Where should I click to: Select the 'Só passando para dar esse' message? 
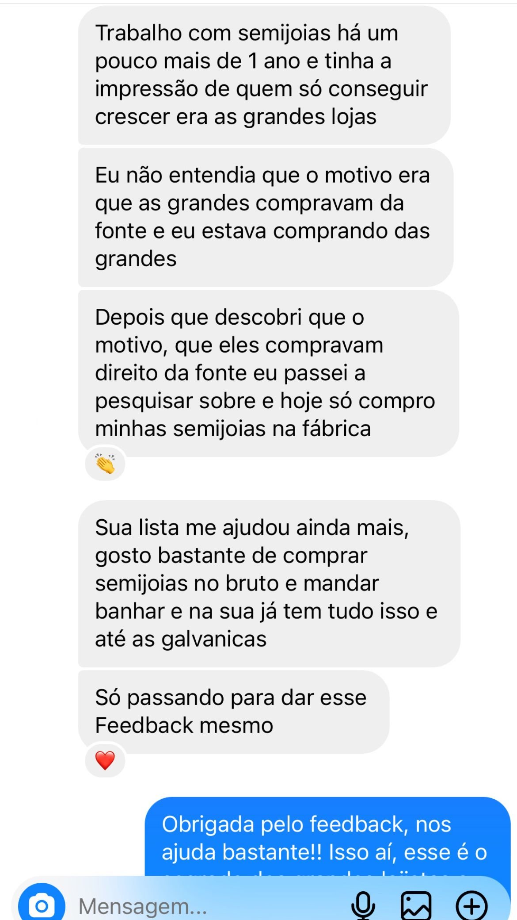click(x=233, y=711)
